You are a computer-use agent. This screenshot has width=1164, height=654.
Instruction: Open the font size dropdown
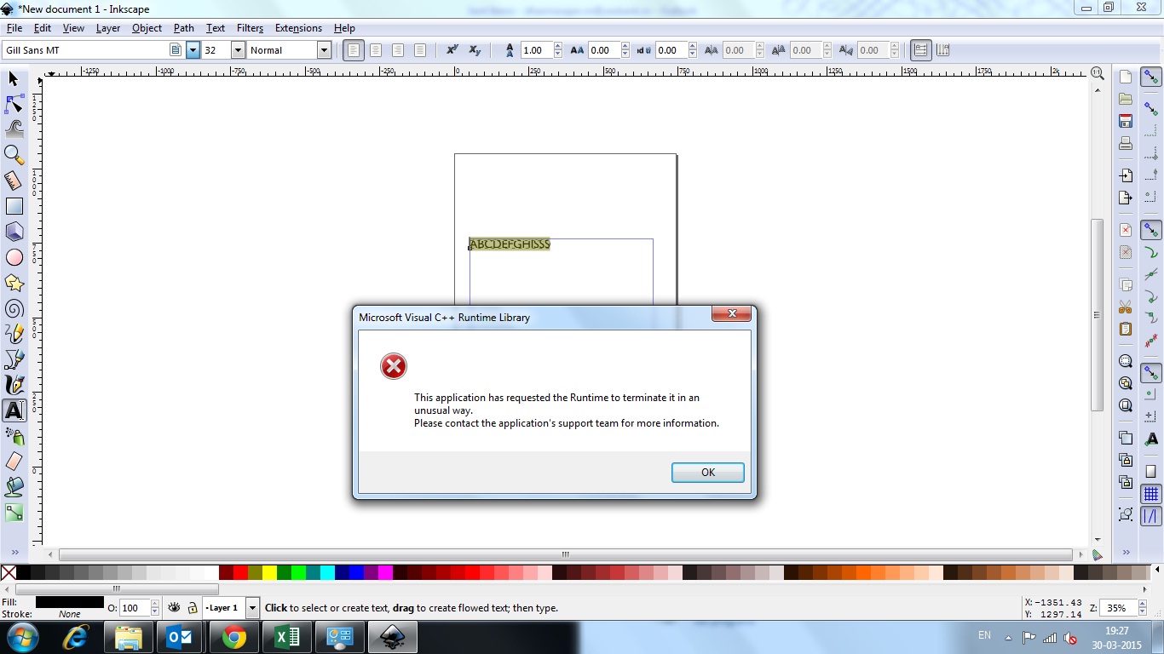coord(237,50)
